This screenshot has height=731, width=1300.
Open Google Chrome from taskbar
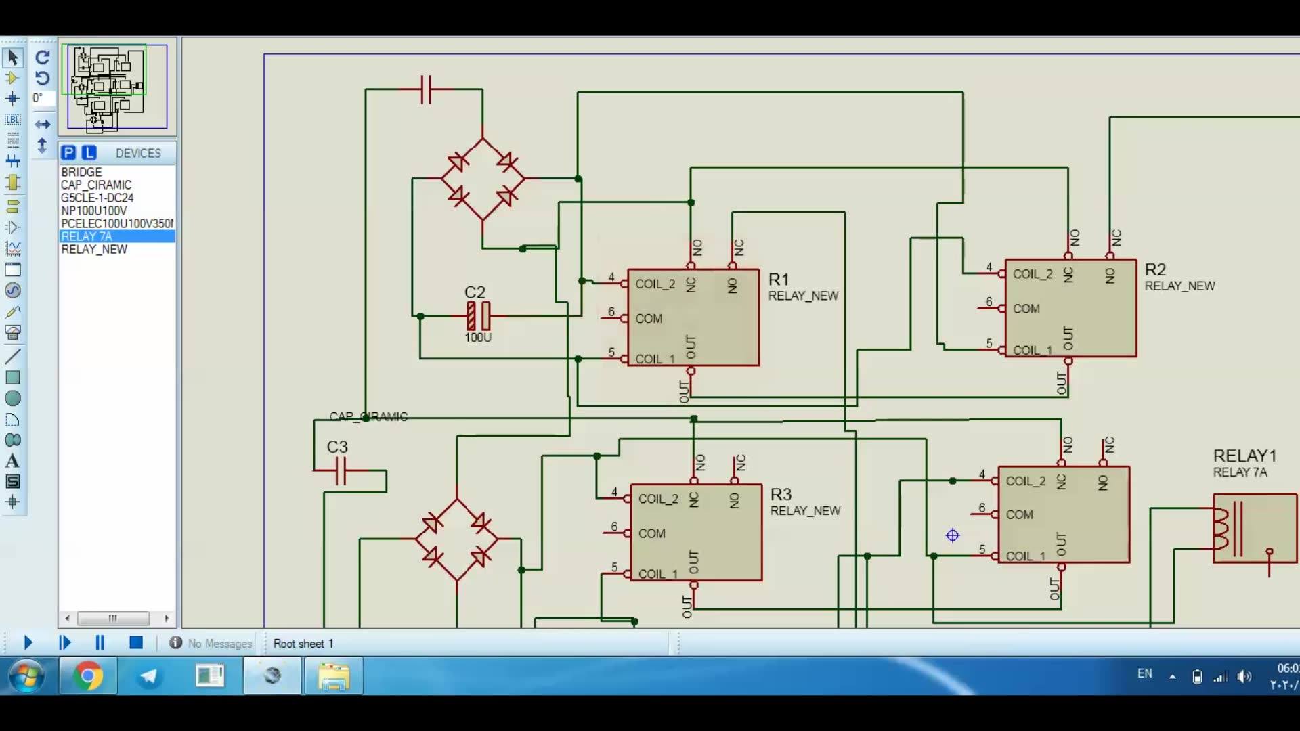click(88, 675)
